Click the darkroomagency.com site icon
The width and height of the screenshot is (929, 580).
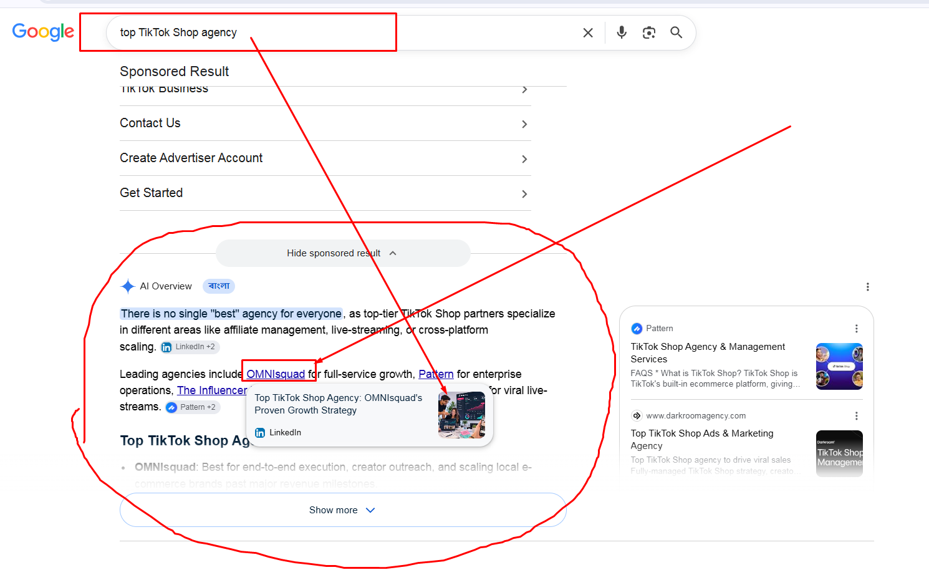click(637, 416)
